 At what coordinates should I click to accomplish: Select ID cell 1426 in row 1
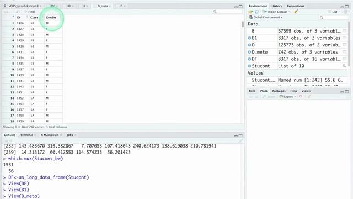pos(22,23)
